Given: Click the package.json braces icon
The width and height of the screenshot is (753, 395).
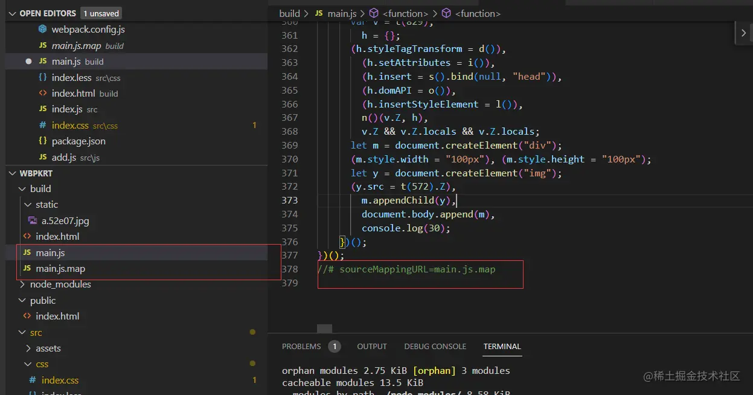Looking at the screenshot, I should point(42,141).
